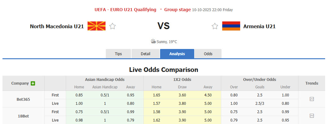Open Bet365 trends chart icon
This screenshot has width=327, height=124.
click(x=312, y=99)
